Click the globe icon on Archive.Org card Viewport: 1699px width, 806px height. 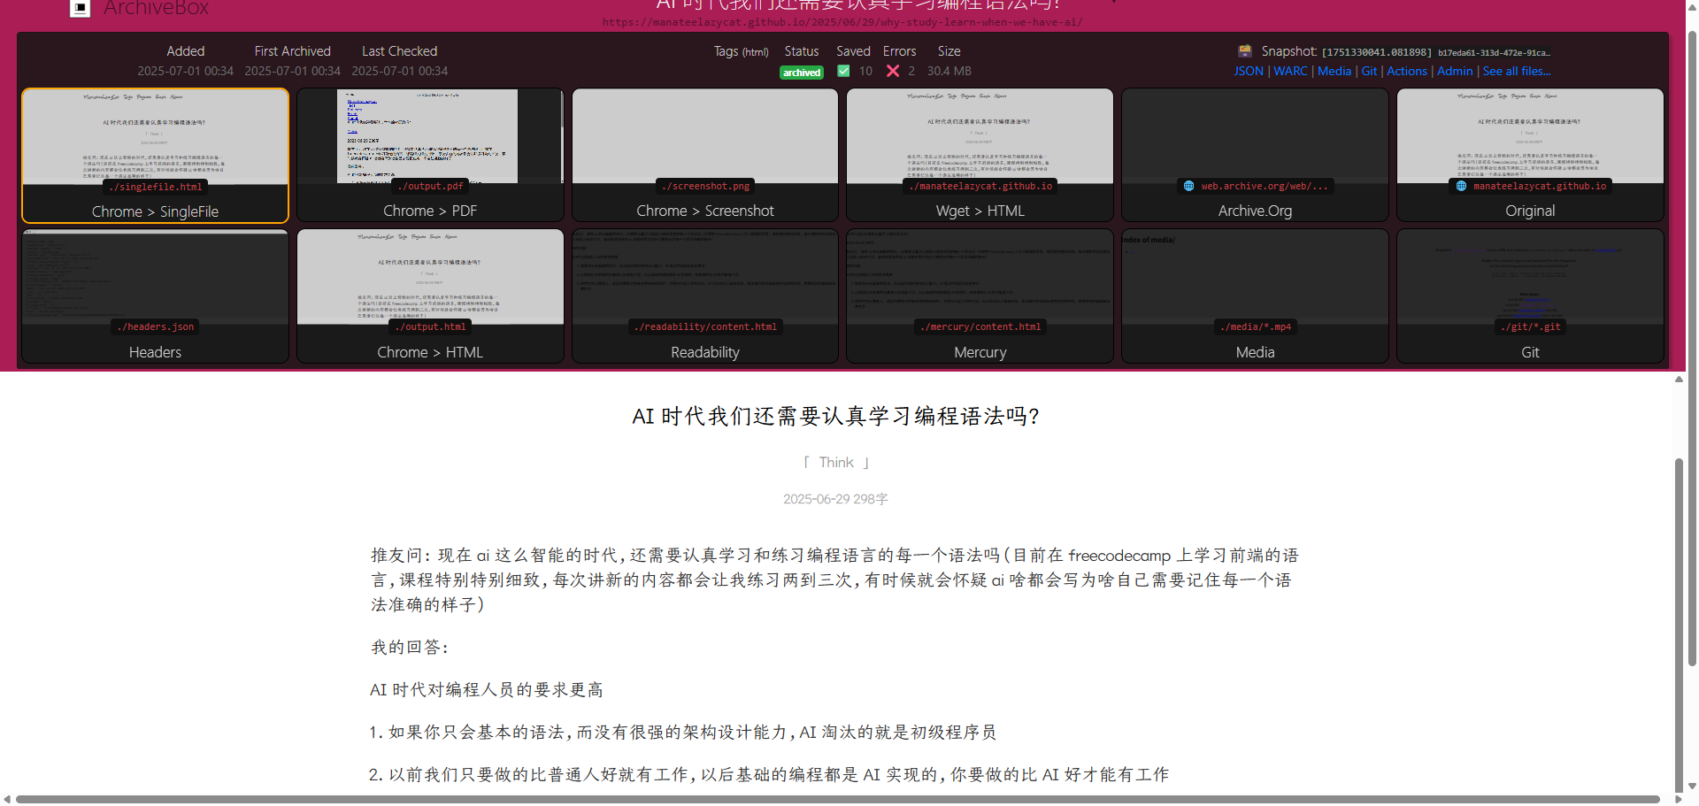[1188, 186]
